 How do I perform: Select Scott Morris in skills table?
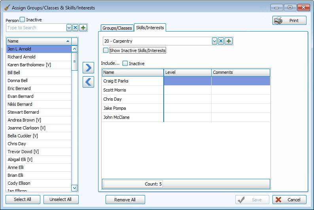point(133,90)
